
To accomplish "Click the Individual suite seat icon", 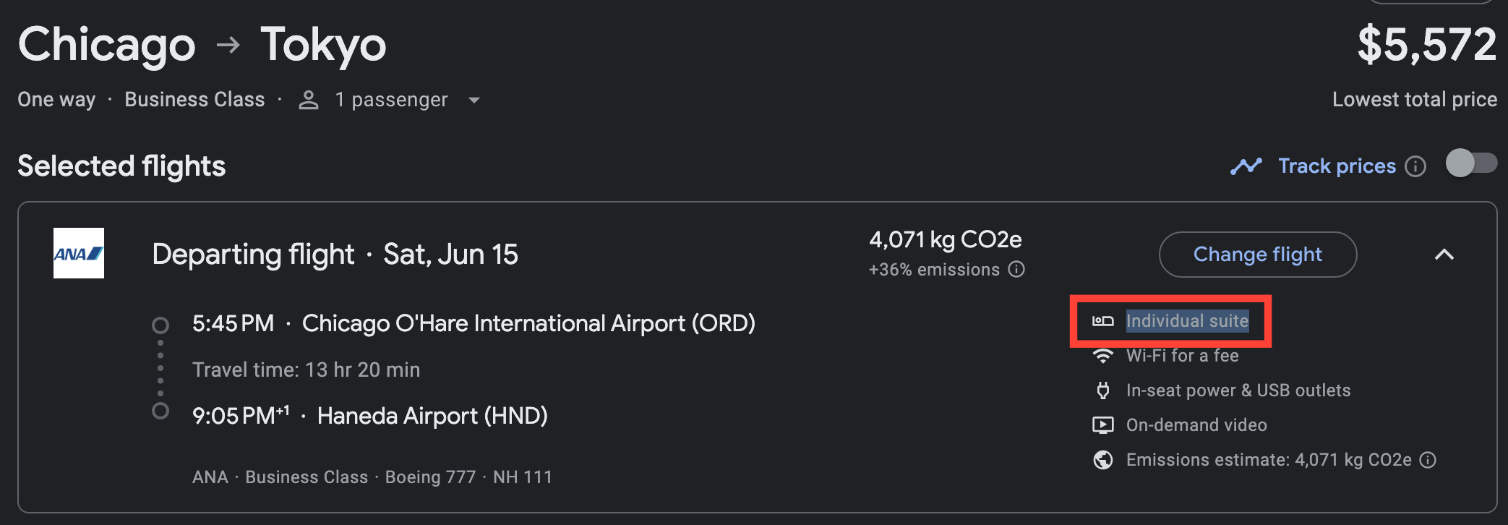I will [1102, 321].
